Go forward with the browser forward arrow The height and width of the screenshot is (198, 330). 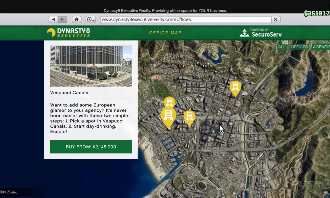click(x=62, y=20)
